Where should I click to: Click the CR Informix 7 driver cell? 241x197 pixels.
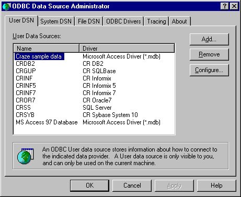point(99,93)
